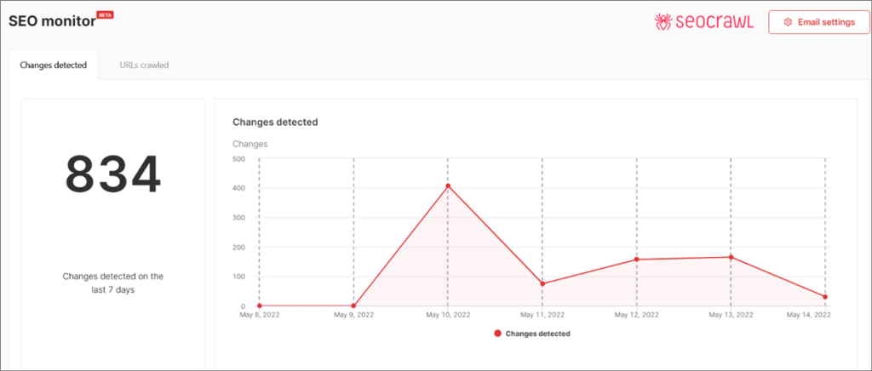Click the May 13, 2022 data point
This screenshot has width=872, height=371.
point(731,257)
